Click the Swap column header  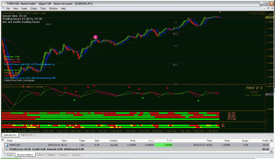point(245,141)
